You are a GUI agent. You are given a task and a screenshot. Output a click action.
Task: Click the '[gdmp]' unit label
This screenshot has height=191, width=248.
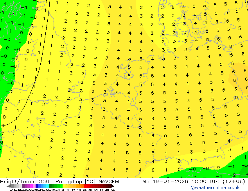click(x=75, y=182)
